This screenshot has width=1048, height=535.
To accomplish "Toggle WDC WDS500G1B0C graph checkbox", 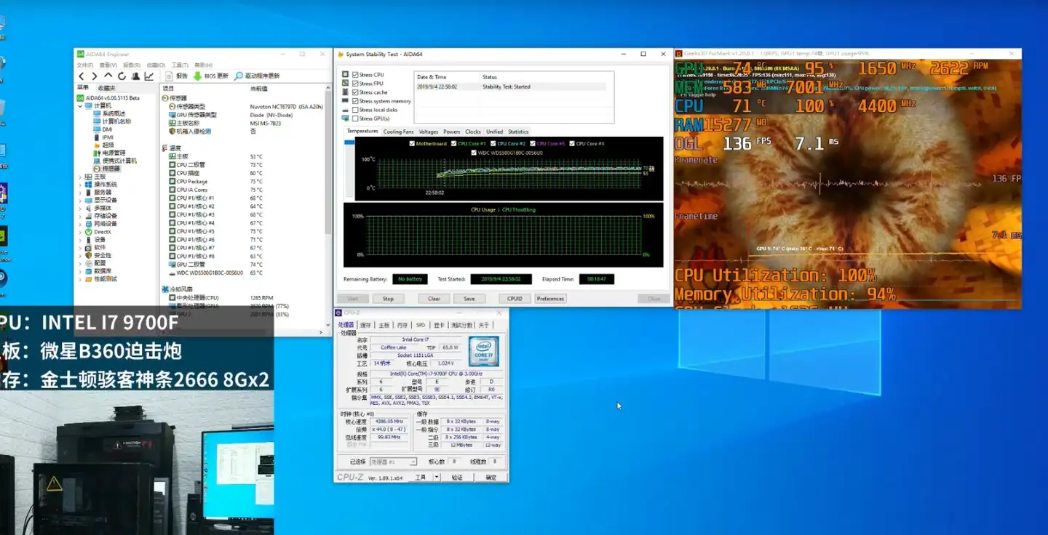I will coord(474,153).
